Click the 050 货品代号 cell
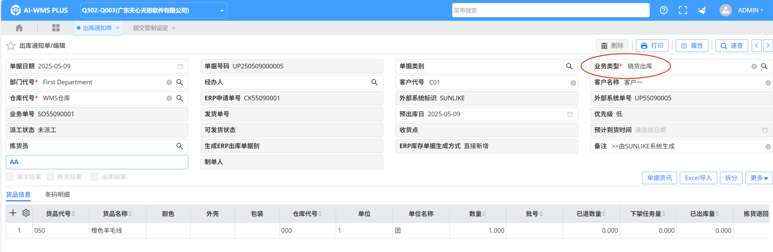Viewport: 773px width, 252px height. [61, 230]
